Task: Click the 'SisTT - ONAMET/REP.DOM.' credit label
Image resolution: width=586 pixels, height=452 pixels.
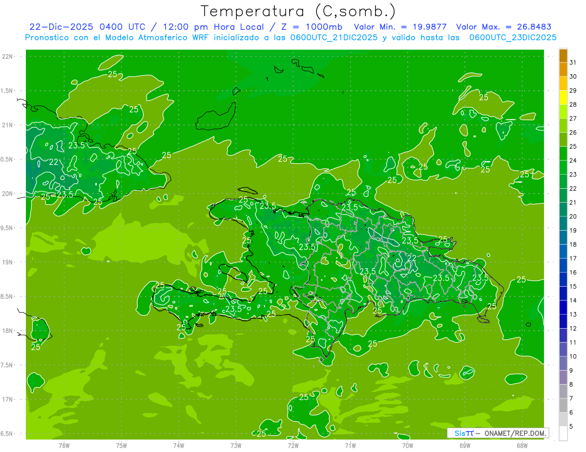Action: (498, 433)
